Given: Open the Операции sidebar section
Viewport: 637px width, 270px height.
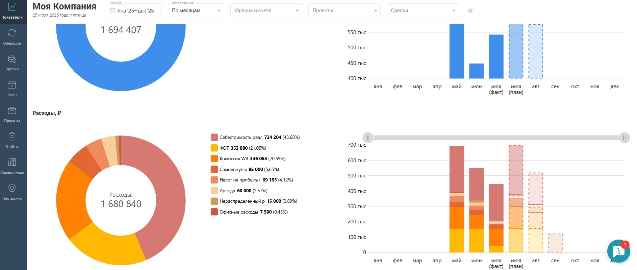Looking at the screenshot, I should coord(12,37).
